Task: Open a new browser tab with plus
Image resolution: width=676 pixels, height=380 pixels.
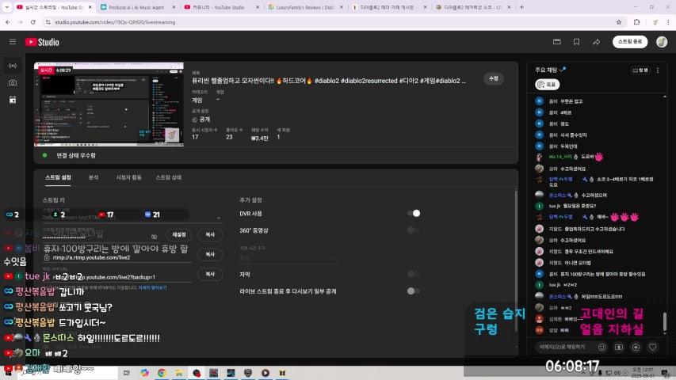Action: pos(521,7)
